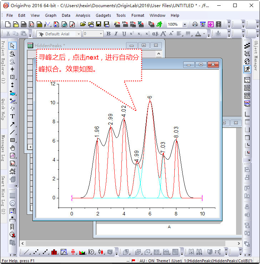Open the Project Explorer side tab
The height and width of the screenshot is (264, 260).
[3, 63]
